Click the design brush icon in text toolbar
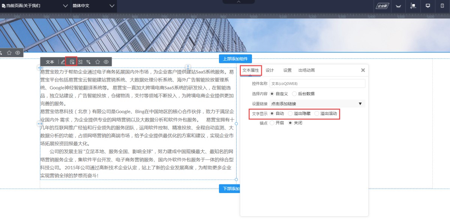This screenshot has width=450, height=223. coord(80,62)
